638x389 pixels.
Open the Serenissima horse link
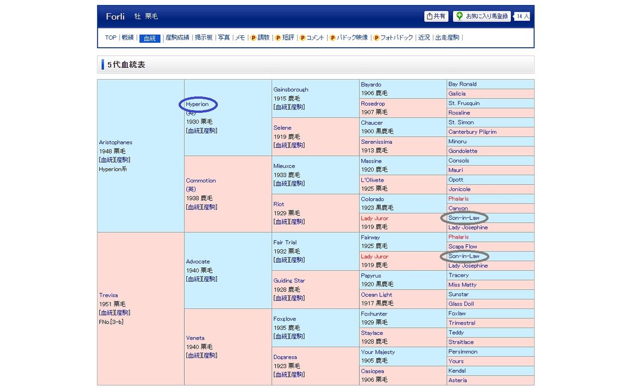click(x=376, y=142)
